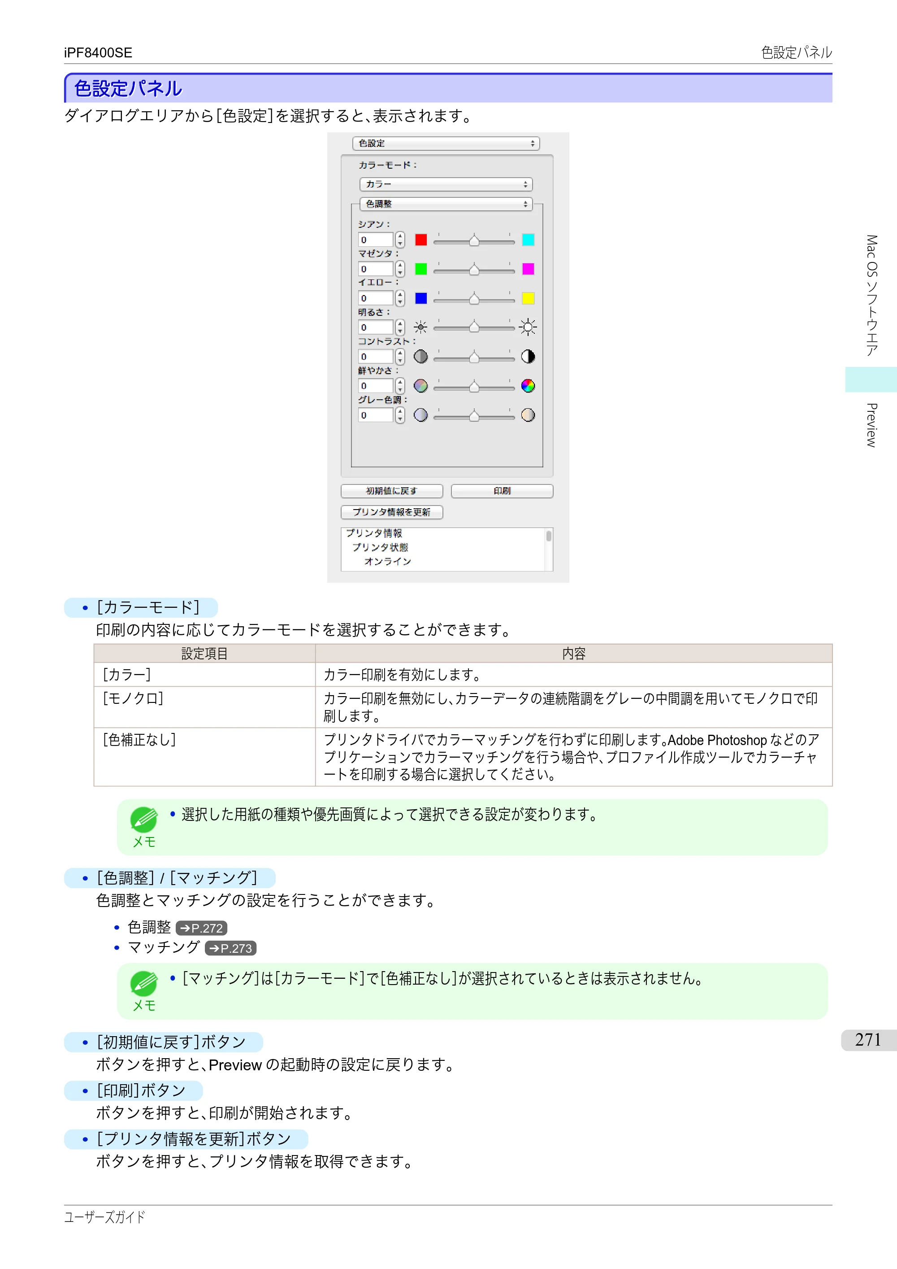897x1269 pixels.
Task: Click the 鮮やかさ value field
Action: click(x=376, y=386)
